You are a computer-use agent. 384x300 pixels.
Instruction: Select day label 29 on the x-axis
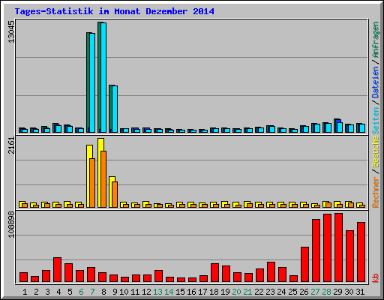(337, 292)
